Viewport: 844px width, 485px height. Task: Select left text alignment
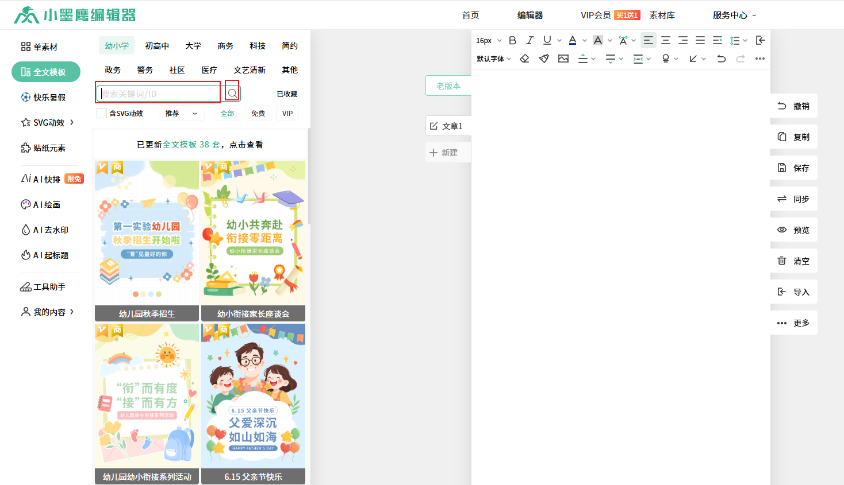click(649, 40)
